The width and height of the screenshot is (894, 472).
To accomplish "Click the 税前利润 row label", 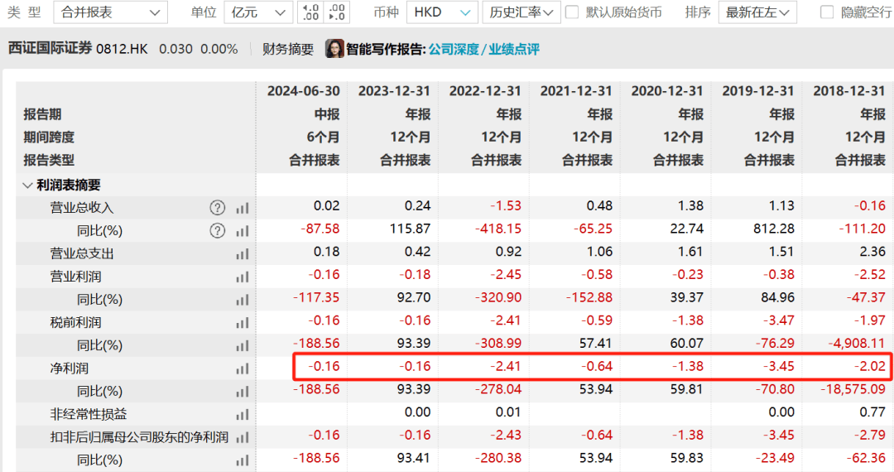I will pos(75,323).
